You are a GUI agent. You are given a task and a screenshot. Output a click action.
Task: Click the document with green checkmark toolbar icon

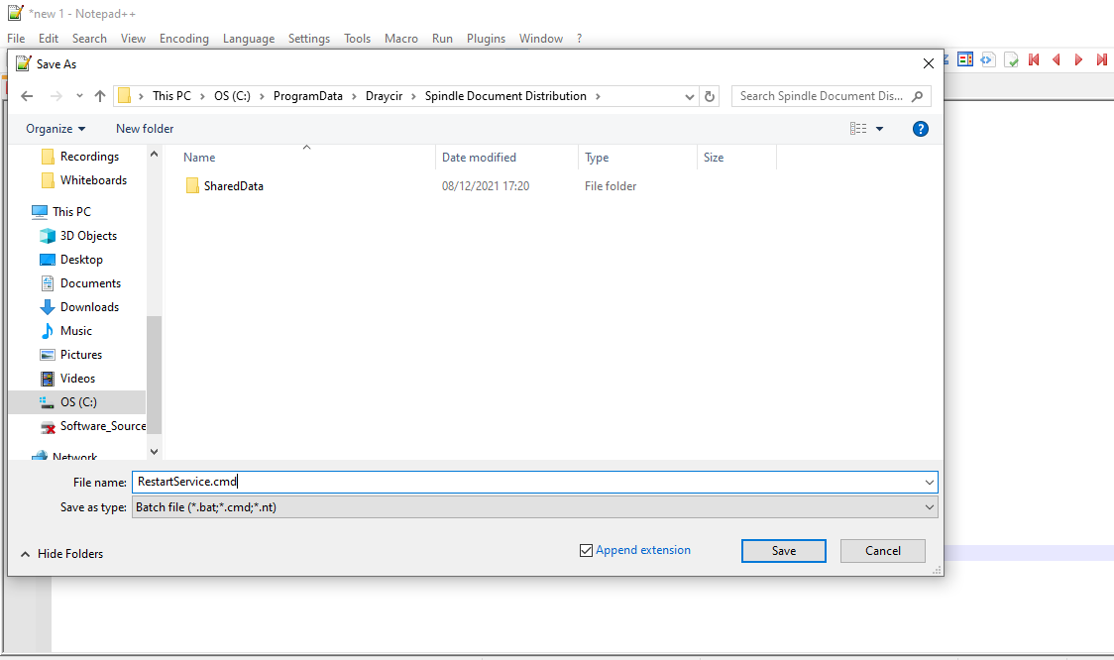tap(1011, 59)
